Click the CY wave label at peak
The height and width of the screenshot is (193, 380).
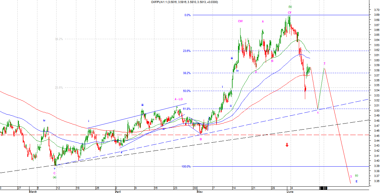(290, 12)
